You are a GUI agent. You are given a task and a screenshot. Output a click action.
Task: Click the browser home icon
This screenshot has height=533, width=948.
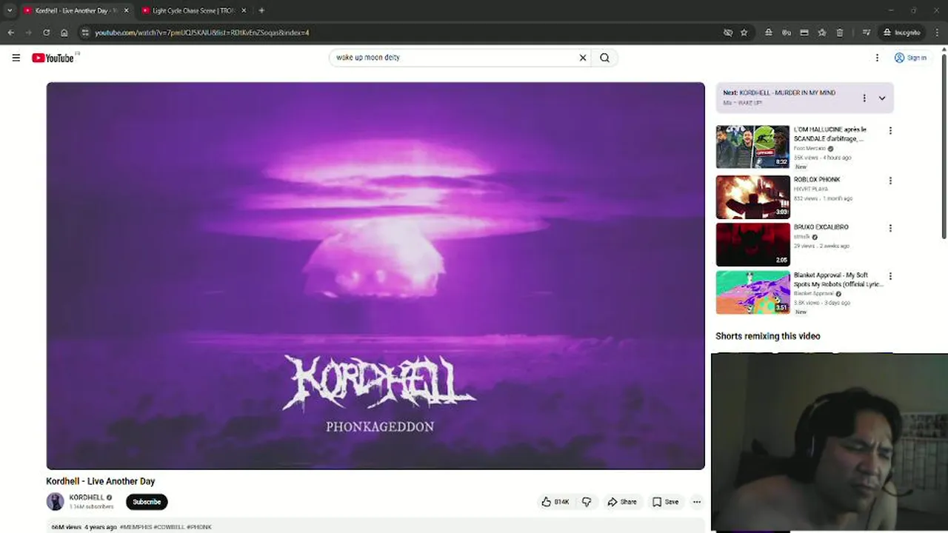pyautogui.click(x=64, y=33)
